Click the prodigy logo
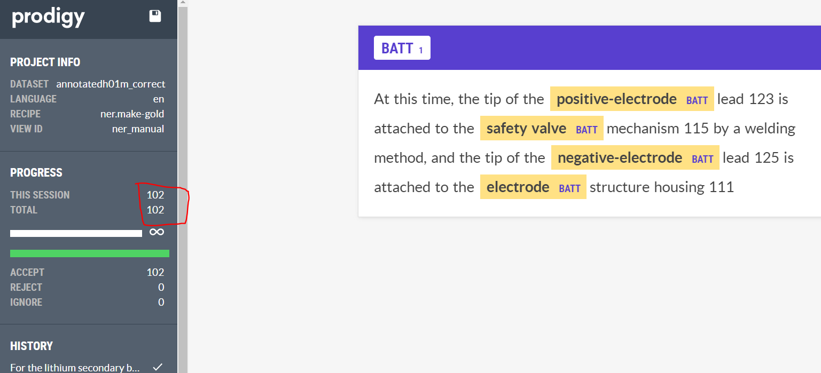Screen dimensions: 821x373 (49, 18)
